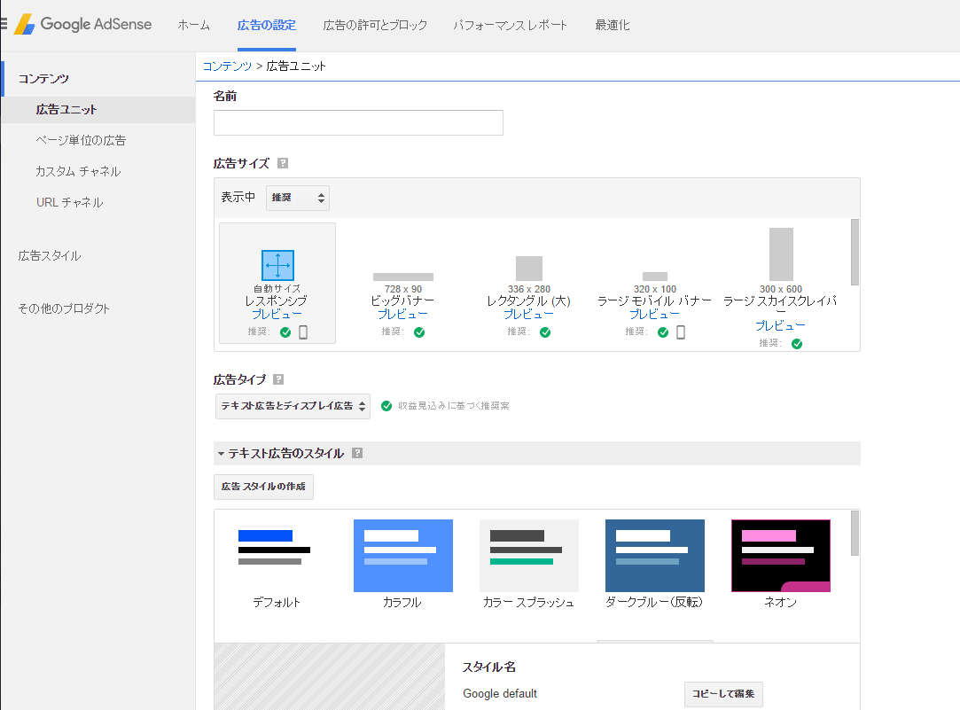Click green check beside 収益見込みに基づく推奨案
960x710 pixels.
click(386, 406)
